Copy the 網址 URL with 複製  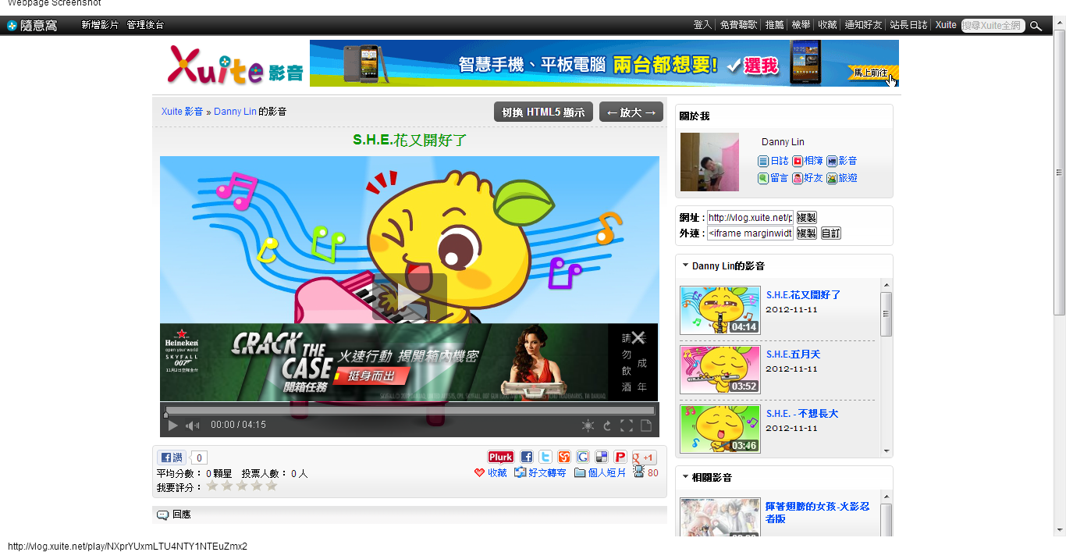pos(806,218)
